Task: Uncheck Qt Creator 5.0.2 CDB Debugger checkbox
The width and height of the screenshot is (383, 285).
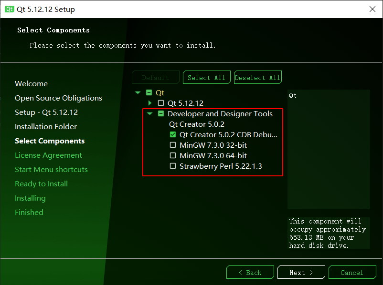Action: click(x=173, y=134)
